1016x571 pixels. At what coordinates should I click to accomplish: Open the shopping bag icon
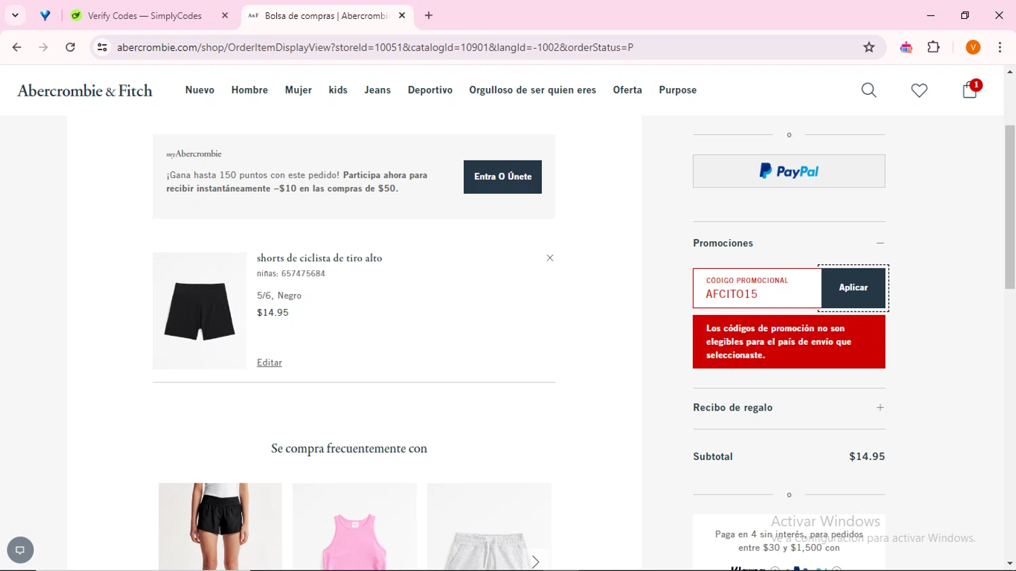pos(970,90)
